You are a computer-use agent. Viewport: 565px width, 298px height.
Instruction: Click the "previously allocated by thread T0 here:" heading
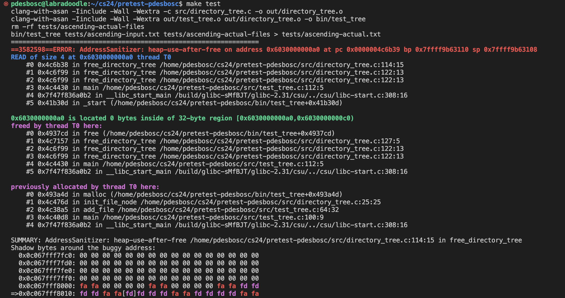click(x=85, y=187)
